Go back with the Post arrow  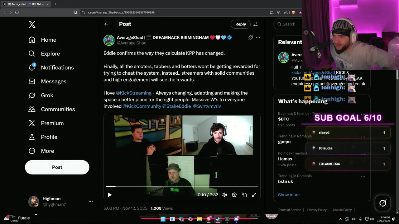106,24
